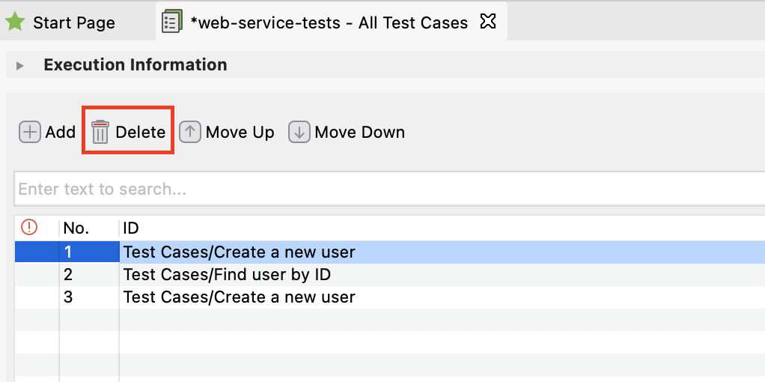765x382 pixels.
Task: Click the green star Start Page icon
Action: tap(15, 22)
